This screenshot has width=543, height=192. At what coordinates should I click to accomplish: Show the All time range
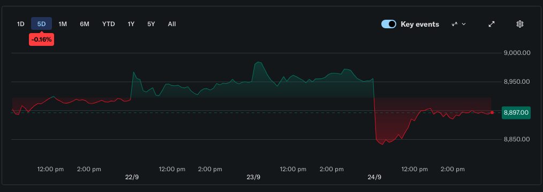tap(172, 24)
